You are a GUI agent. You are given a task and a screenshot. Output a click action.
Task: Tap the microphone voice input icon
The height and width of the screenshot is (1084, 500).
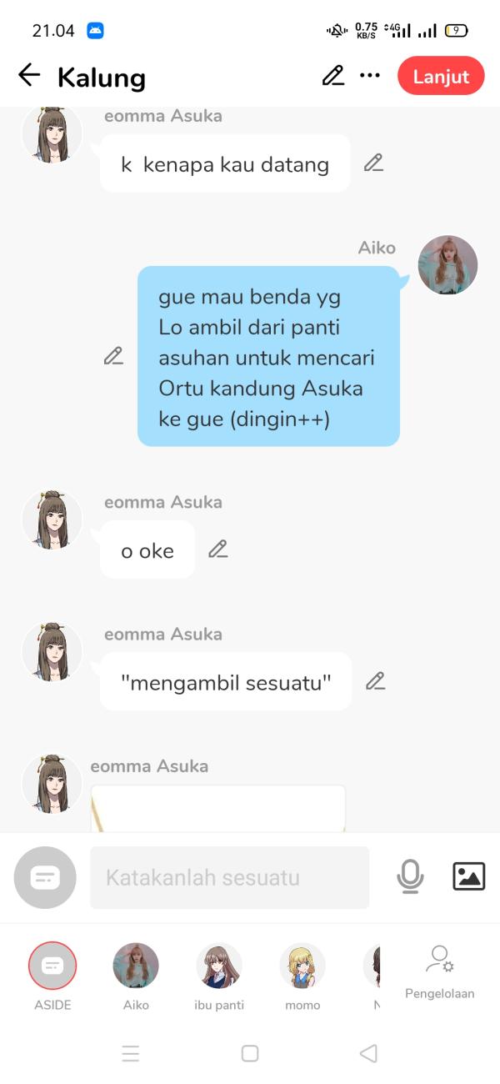pyautogui.click(x=410, y=876)
